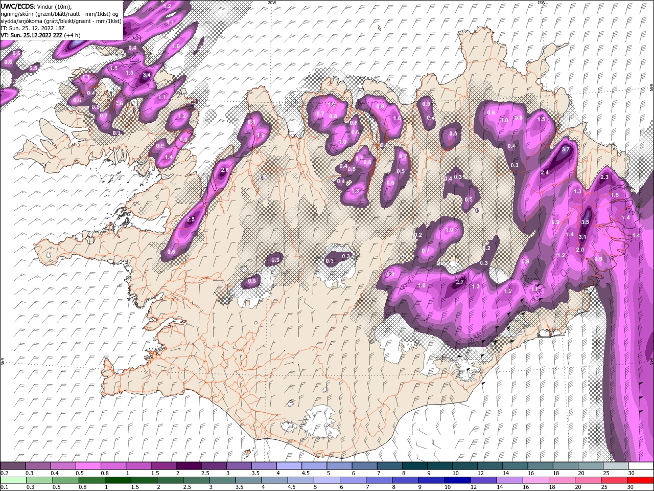This screenshot has height=491, width=654.
Task: Click upper legend swatch labeled 4 (lavender)
Action: [x=289, y=466]
